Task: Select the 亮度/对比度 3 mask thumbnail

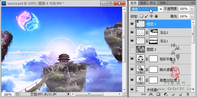Action: (153, 80)
